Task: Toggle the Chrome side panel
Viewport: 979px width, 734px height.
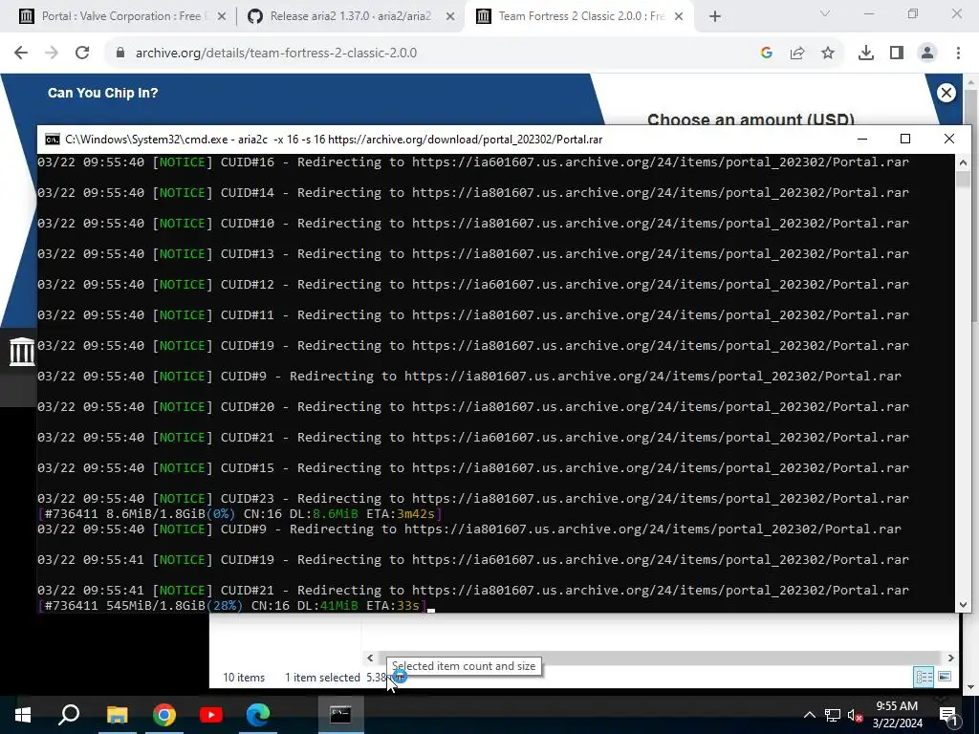Action: (897, 54)
